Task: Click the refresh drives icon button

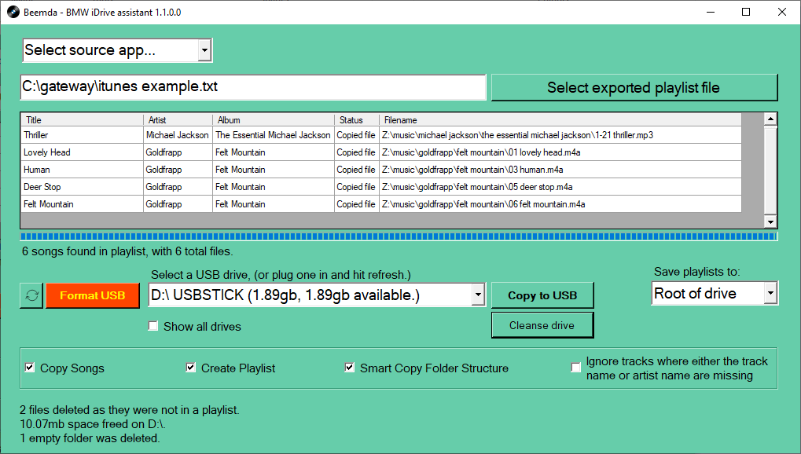Action: coord(31,295)
